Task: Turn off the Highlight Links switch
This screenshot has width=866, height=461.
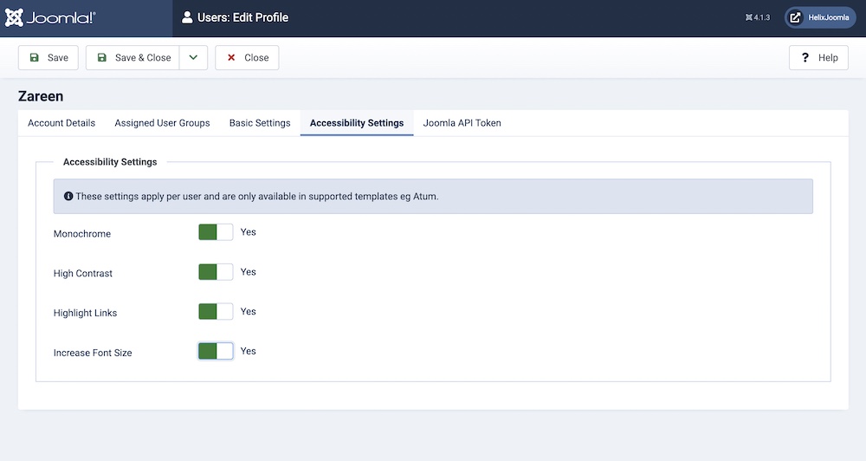Action: click(x=216, y=312)
